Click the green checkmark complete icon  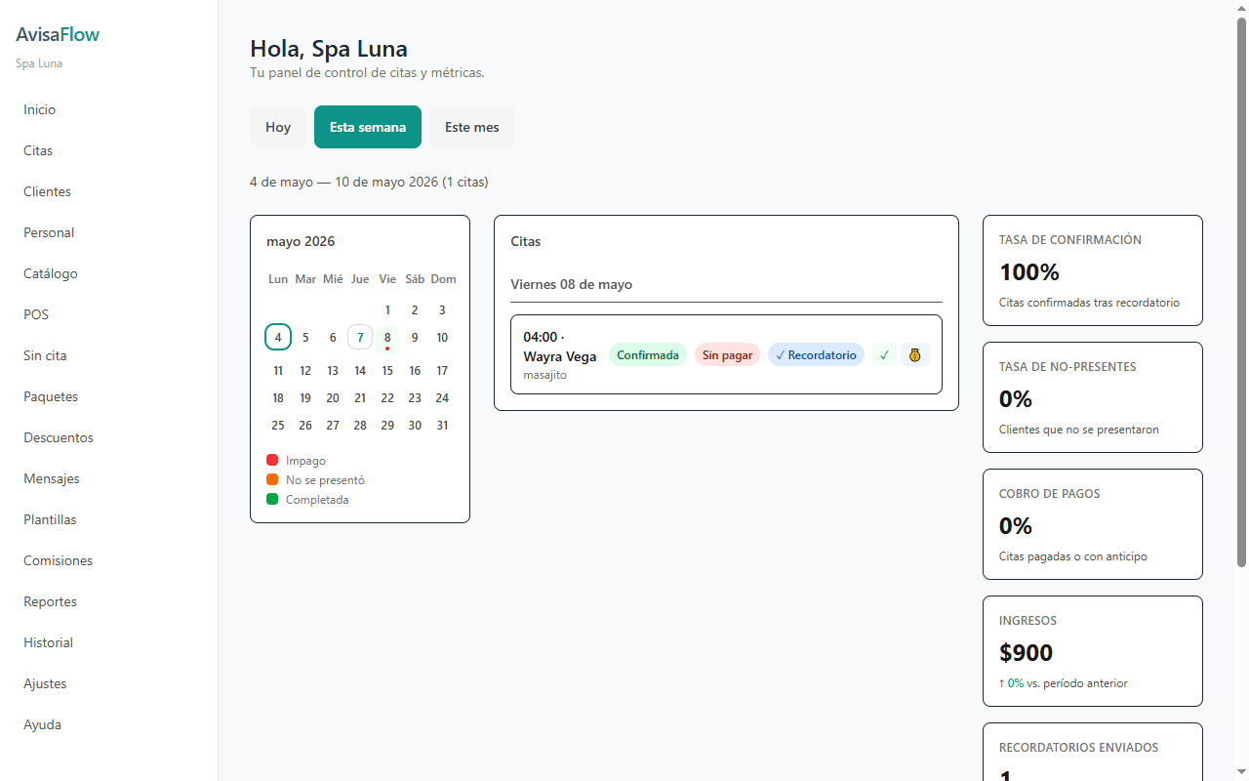[884, 355]
